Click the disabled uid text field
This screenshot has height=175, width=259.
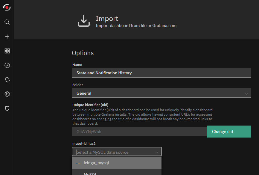coord(139,132)
